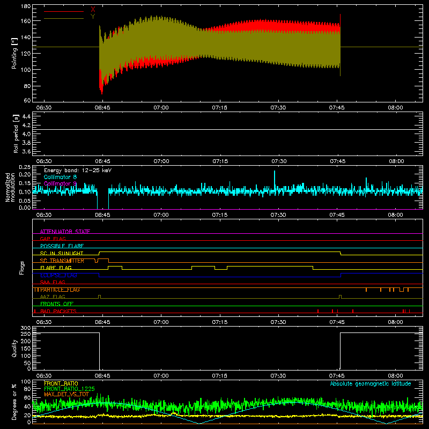
Task: Click the BAD_PACKETS flag label
Action: pos(58,311)
